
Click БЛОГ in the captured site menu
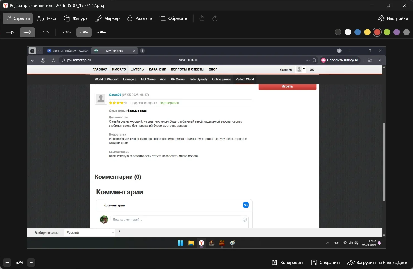(213, 69)
